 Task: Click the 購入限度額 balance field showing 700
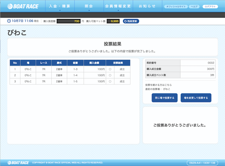point(69,21)
